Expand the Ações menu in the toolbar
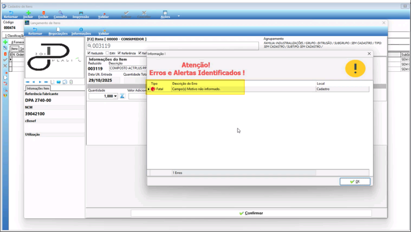This screenshot has width=411, height=232. click(x=165, y=14)
